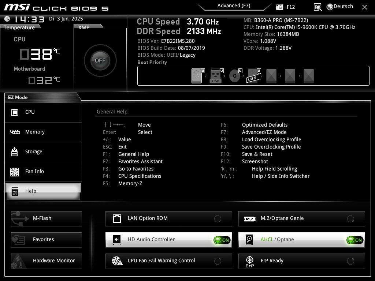Click the LAN Option ROM icon
Image resolution: width=375 pixels, height=281 pixels.
[x=117, y=219]
